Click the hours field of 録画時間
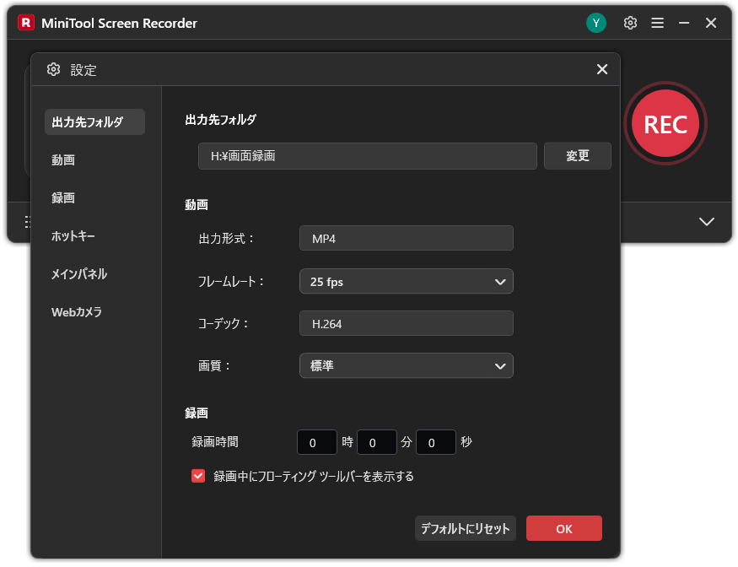The height and width of the screenshot is (567, 738). [317, 442]
